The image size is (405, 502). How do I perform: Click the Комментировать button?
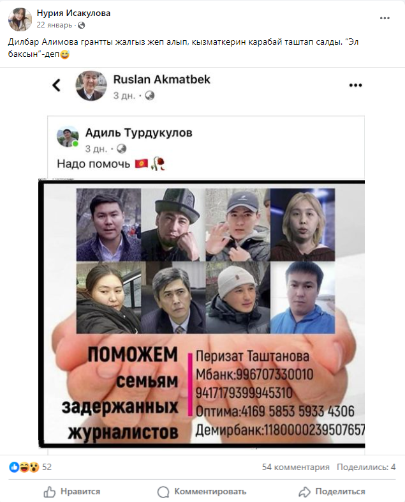pos(202,491)
